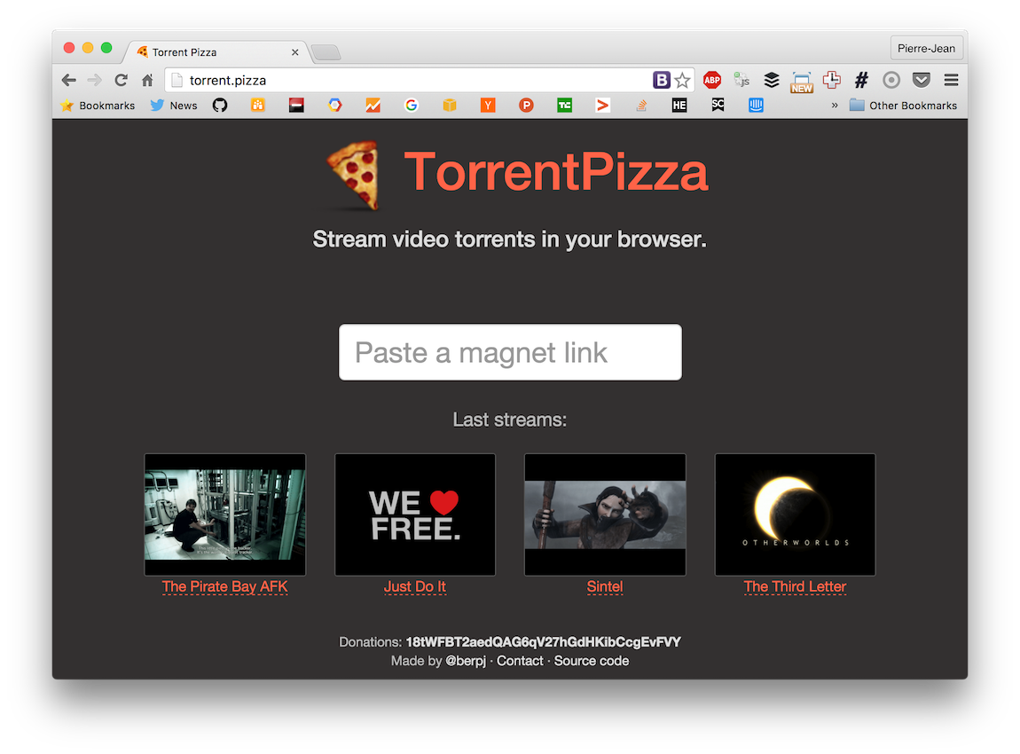Click the Just Do It link
1020x754 pixels.
[415, 587]
